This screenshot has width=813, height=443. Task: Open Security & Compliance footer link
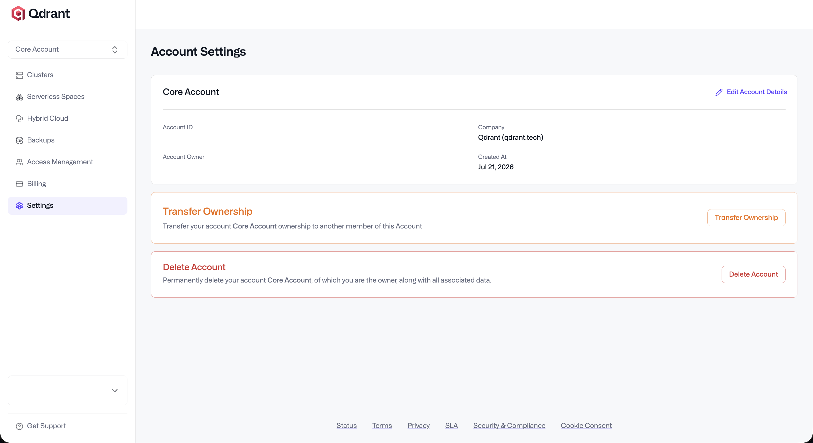point(509,426)
